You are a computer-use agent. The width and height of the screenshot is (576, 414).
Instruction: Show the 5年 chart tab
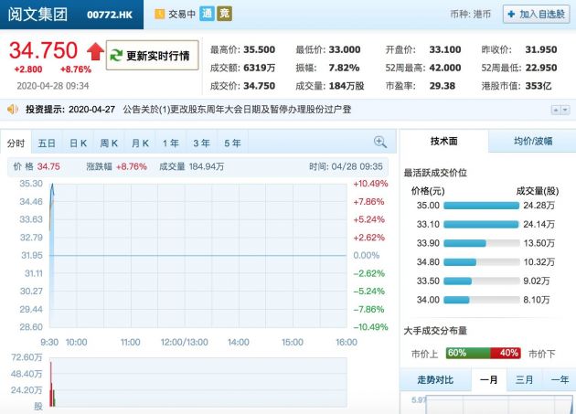[232, 143]
